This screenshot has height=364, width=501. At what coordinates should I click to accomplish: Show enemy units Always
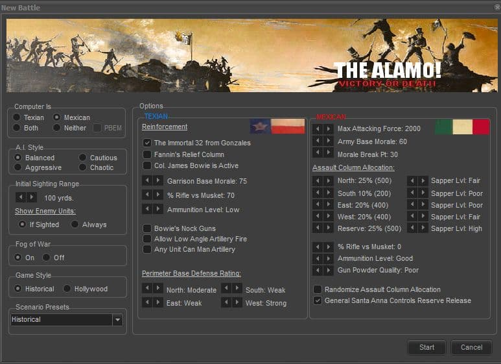(75, 224)
